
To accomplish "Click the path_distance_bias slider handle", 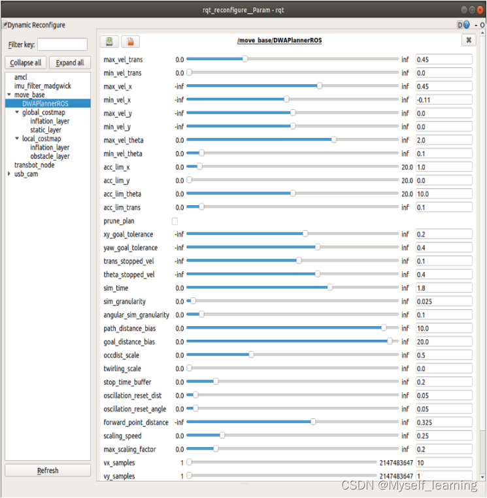I will tap(384, 328).
